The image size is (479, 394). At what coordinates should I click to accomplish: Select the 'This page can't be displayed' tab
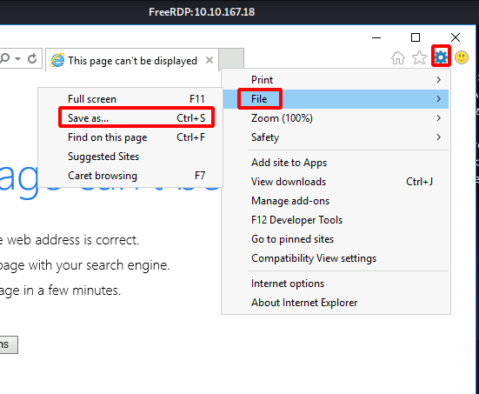tap(132, 60)
